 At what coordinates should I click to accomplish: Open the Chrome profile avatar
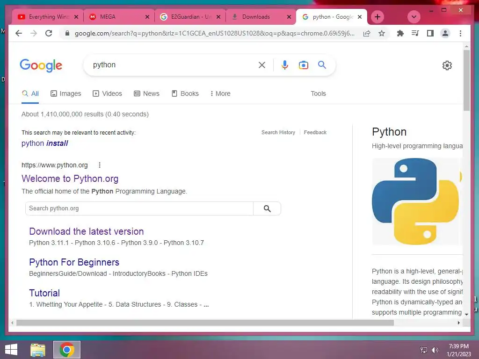pos(445,33)
